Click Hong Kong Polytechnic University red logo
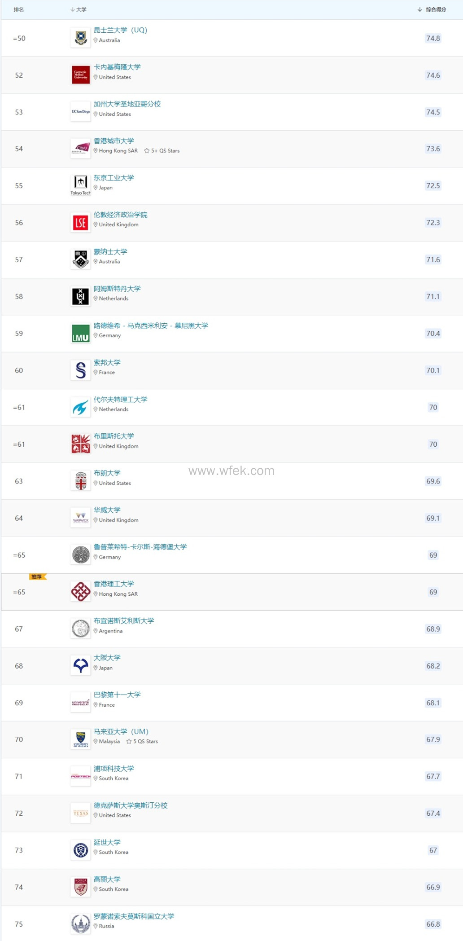 pos(81,592)
